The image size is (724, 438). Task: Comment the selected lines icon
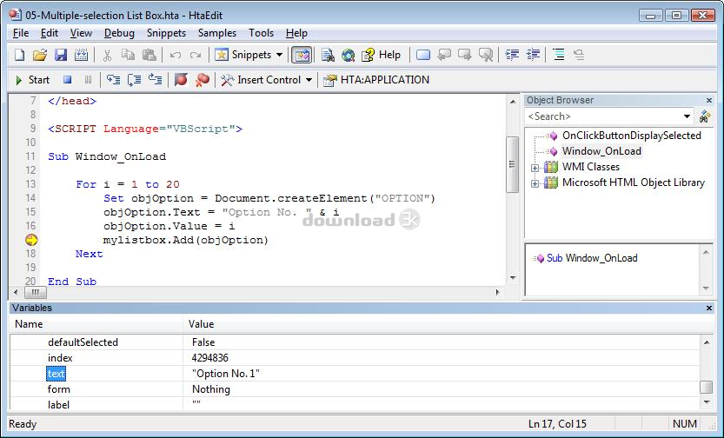(x=559, y=55)
